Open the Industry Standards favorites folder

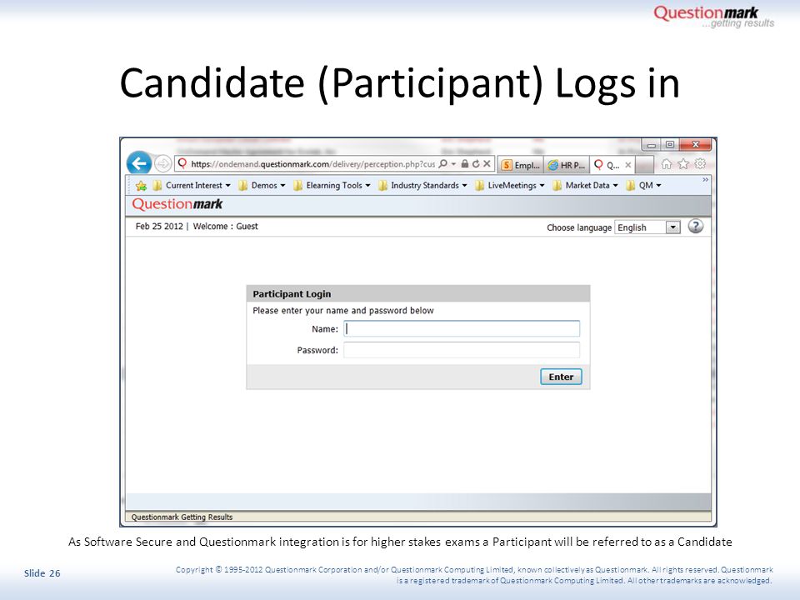[x=423, y=186]
